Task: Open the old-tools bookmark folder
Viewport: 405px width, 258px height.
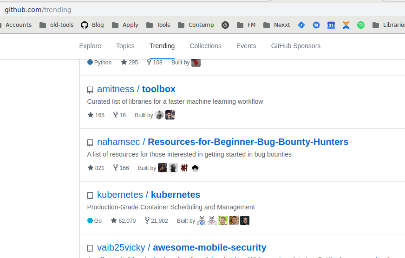Action: click(x=56, y=25)
